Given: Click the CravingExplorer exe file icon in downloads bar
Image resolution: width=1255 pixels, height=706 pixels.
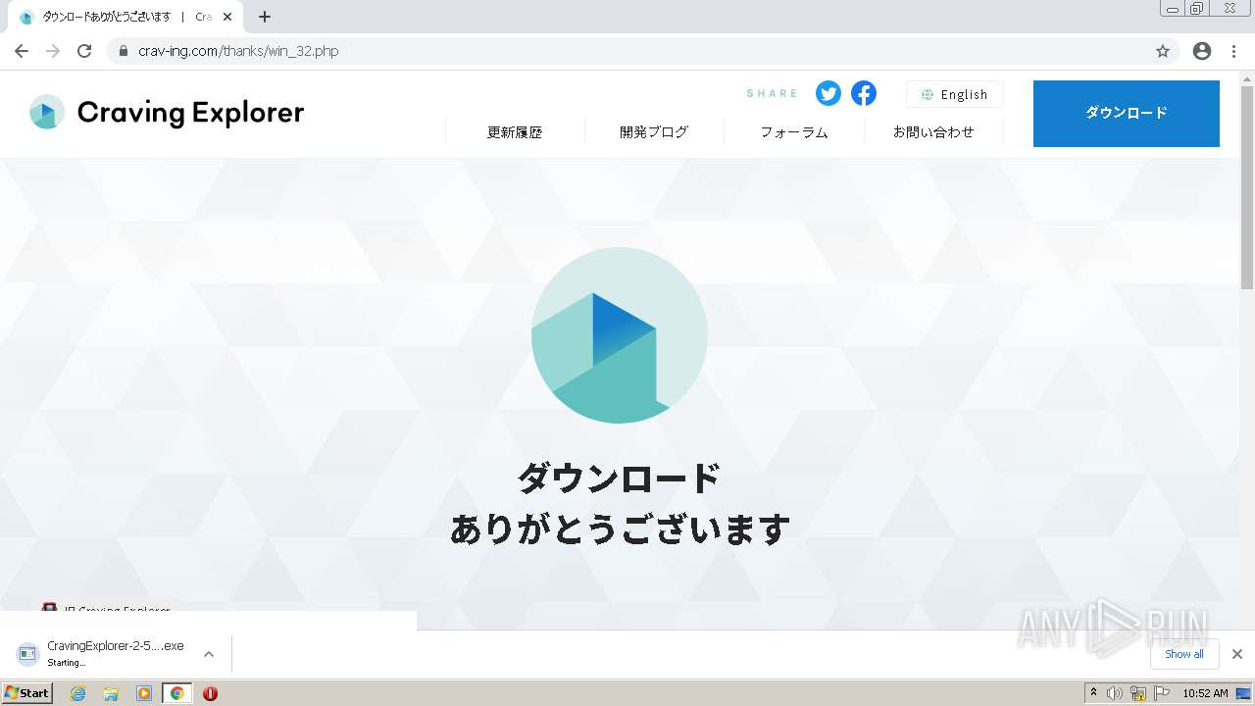Looking at the screenshot, I should (x=27, y=654).
